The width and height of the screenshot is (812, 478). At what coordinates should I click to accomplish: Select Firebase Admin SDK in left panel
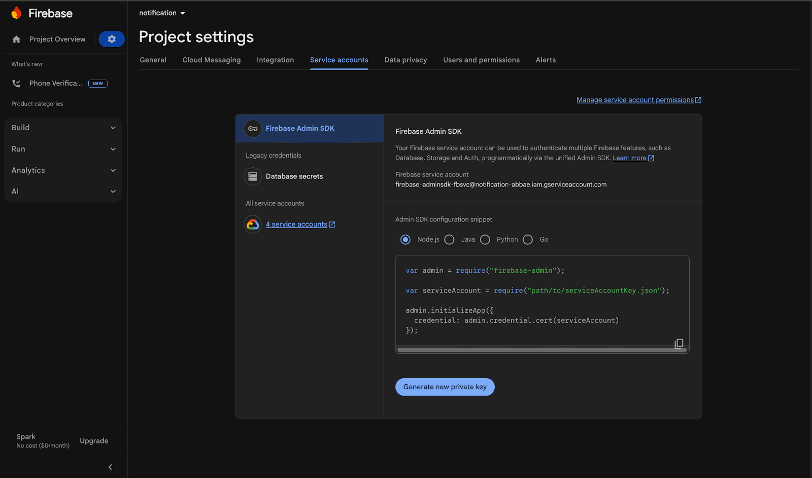coord(310,129)
